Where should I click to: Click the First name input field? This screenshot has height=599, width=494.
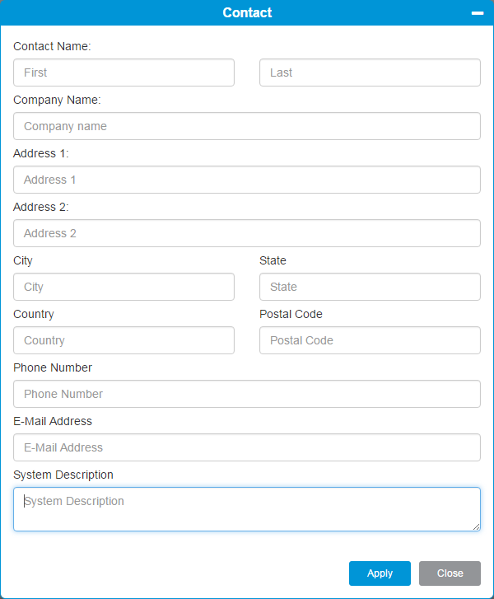123,73
